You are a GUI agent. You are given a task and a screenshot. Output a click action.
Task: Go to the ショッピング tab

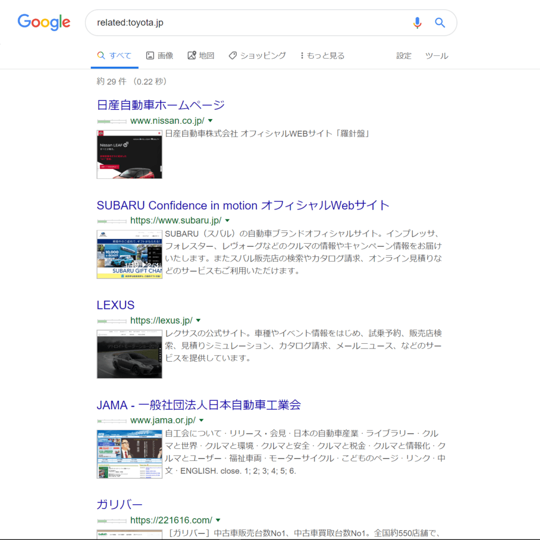[257, 55]
